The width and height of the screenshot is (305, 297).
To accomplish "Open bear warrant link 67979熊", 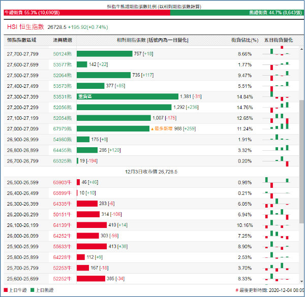I will [x=63, y=129].
